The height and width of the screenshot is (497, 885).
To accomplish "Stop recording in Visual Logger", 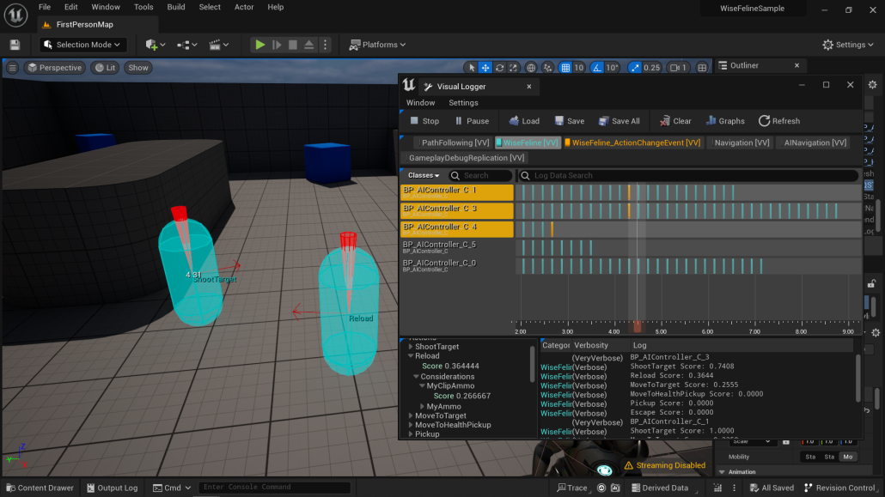I will [x=424, y=121].
